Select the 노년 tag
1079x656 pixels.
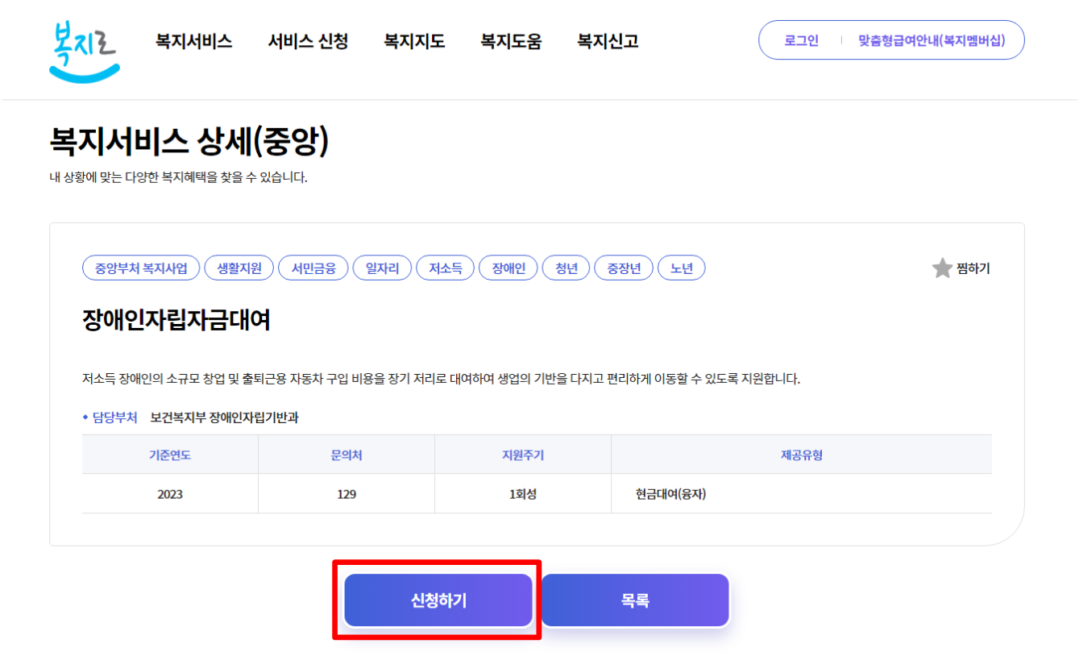pos(681,268)
